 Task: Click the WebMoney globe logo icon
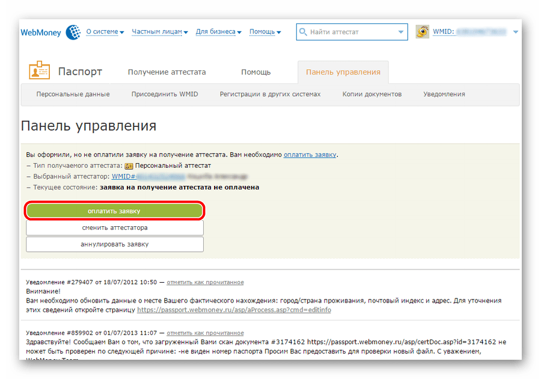[73, 32]
